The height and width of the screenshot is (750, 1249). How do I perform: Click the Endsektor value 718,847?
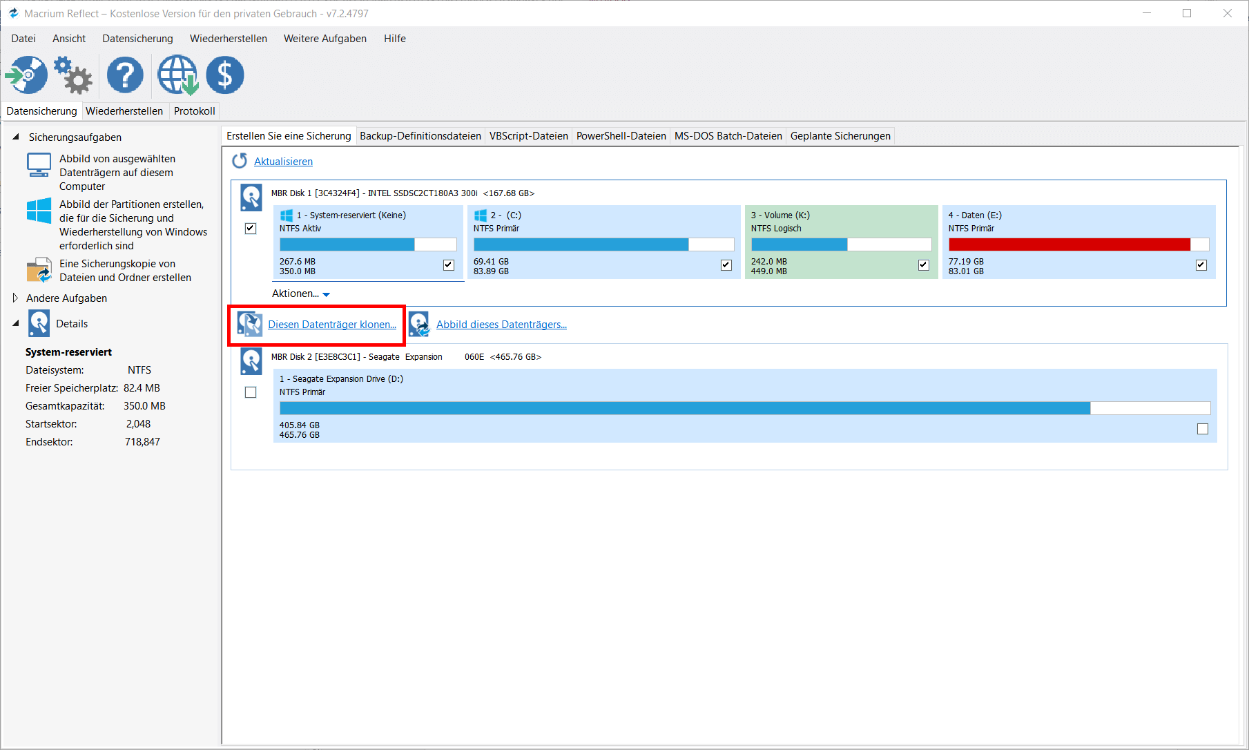[142, 442]
